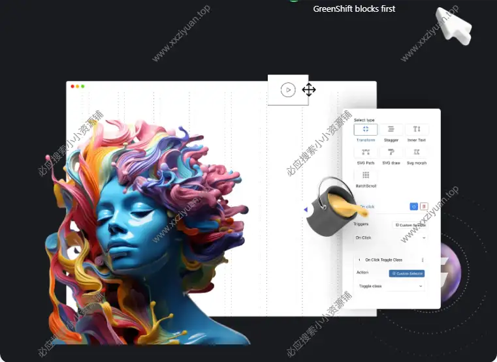Click the Custom Selector button next to Triggers
This screenshot has width=497, height=362.
[409, 224]
